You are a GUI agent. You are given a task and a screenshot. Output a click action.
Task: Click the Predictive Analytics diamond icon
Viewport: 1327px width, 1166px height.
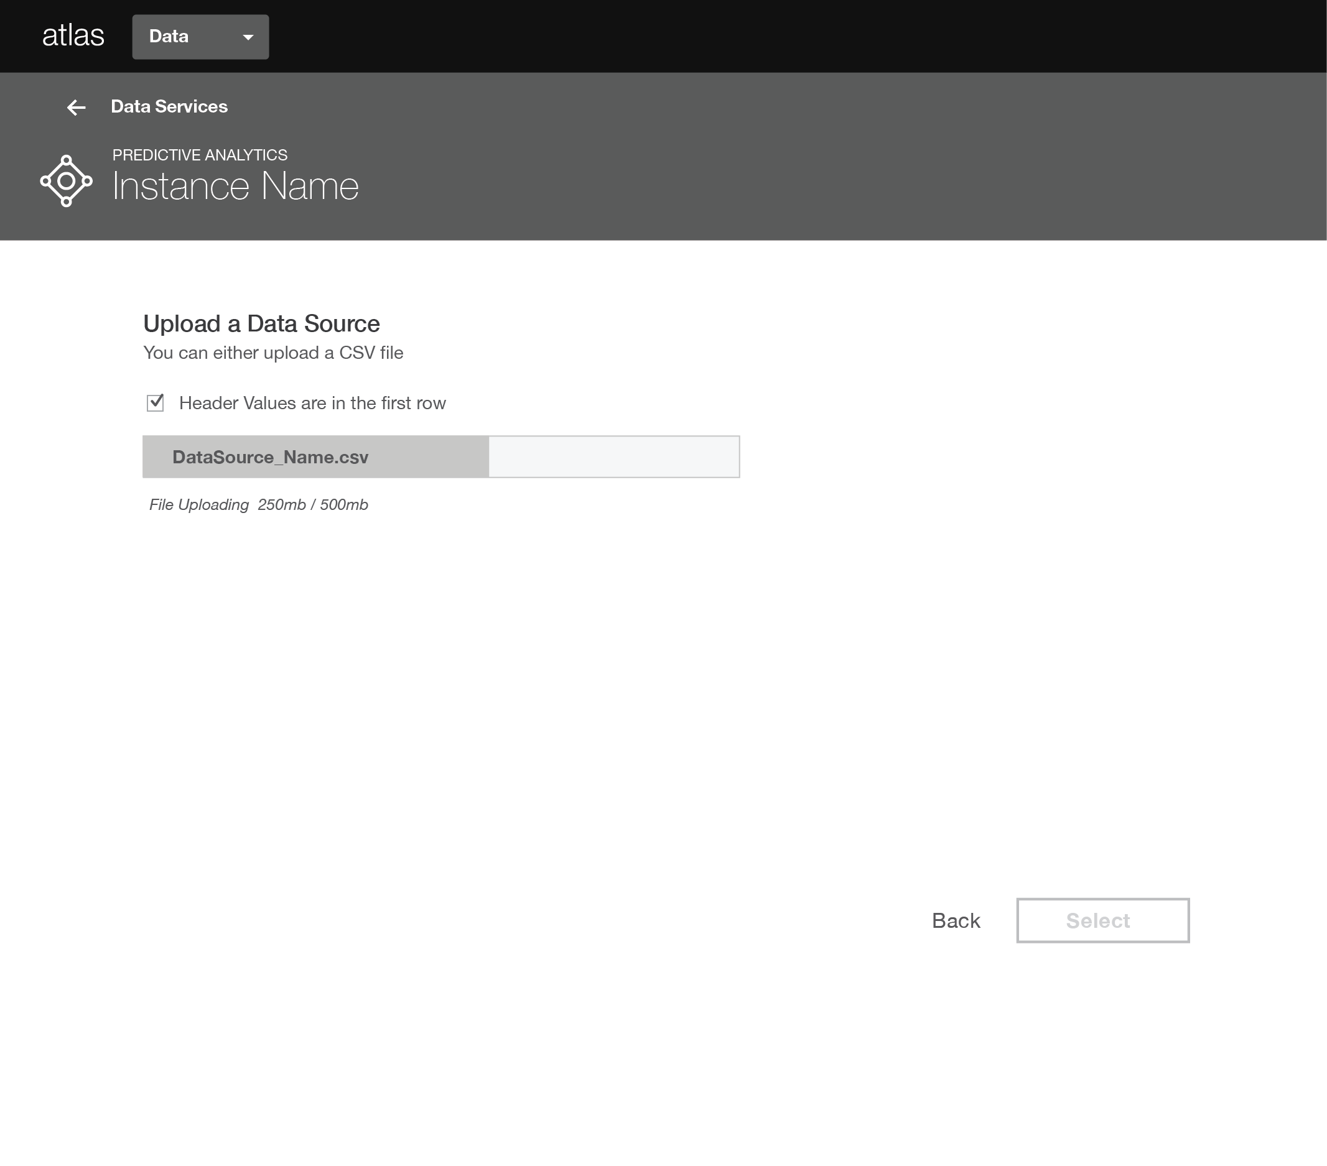pos(66,181)
